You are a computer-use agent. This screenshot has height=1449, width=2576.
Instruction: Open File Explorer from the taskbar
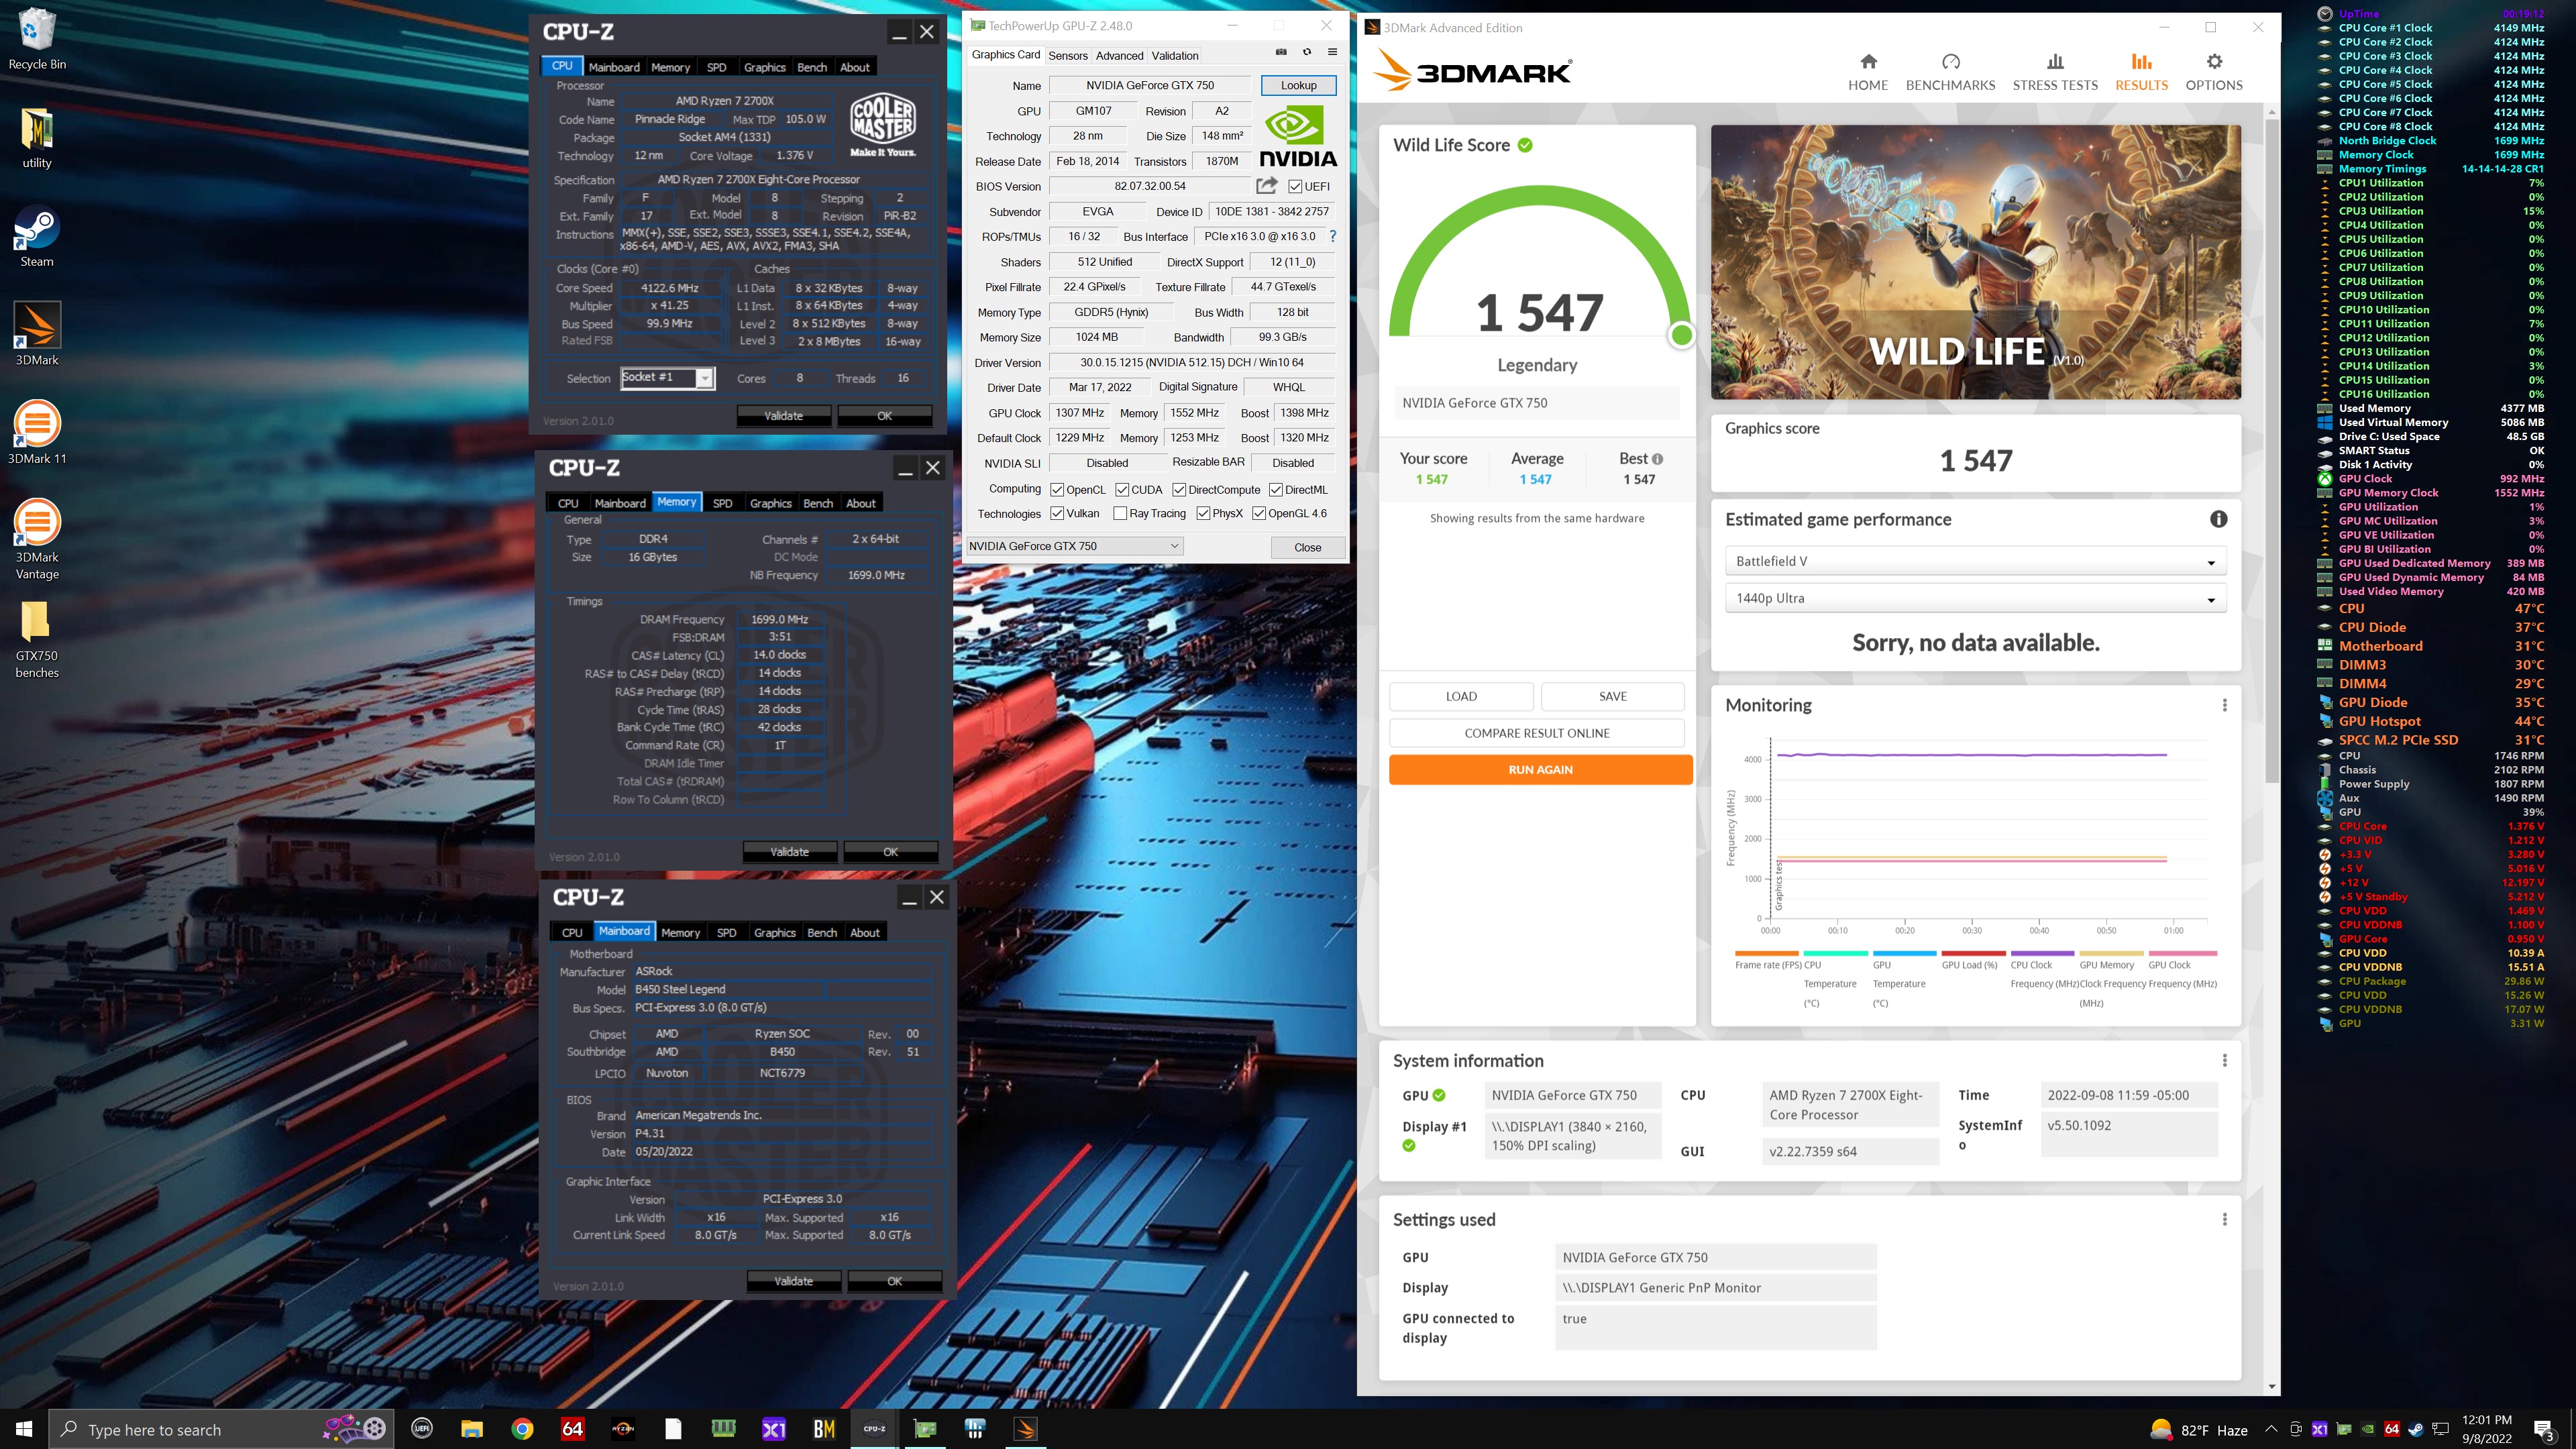[x=472, y=1429]
